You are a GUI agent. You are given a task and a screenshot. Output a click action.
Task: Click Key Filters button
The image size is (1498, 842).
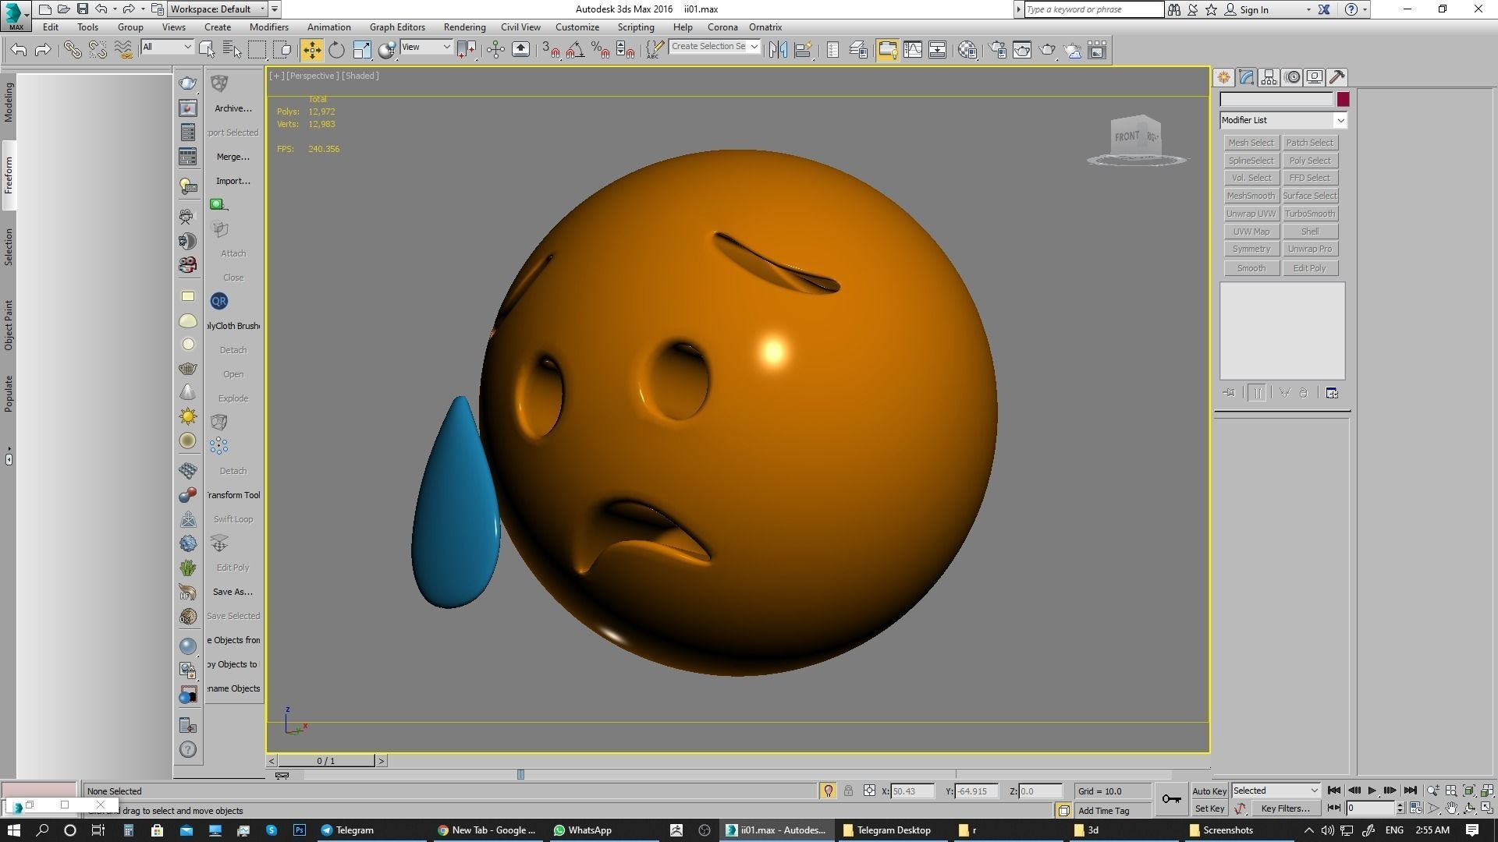pyautogui.click(x=1284, y=808)
